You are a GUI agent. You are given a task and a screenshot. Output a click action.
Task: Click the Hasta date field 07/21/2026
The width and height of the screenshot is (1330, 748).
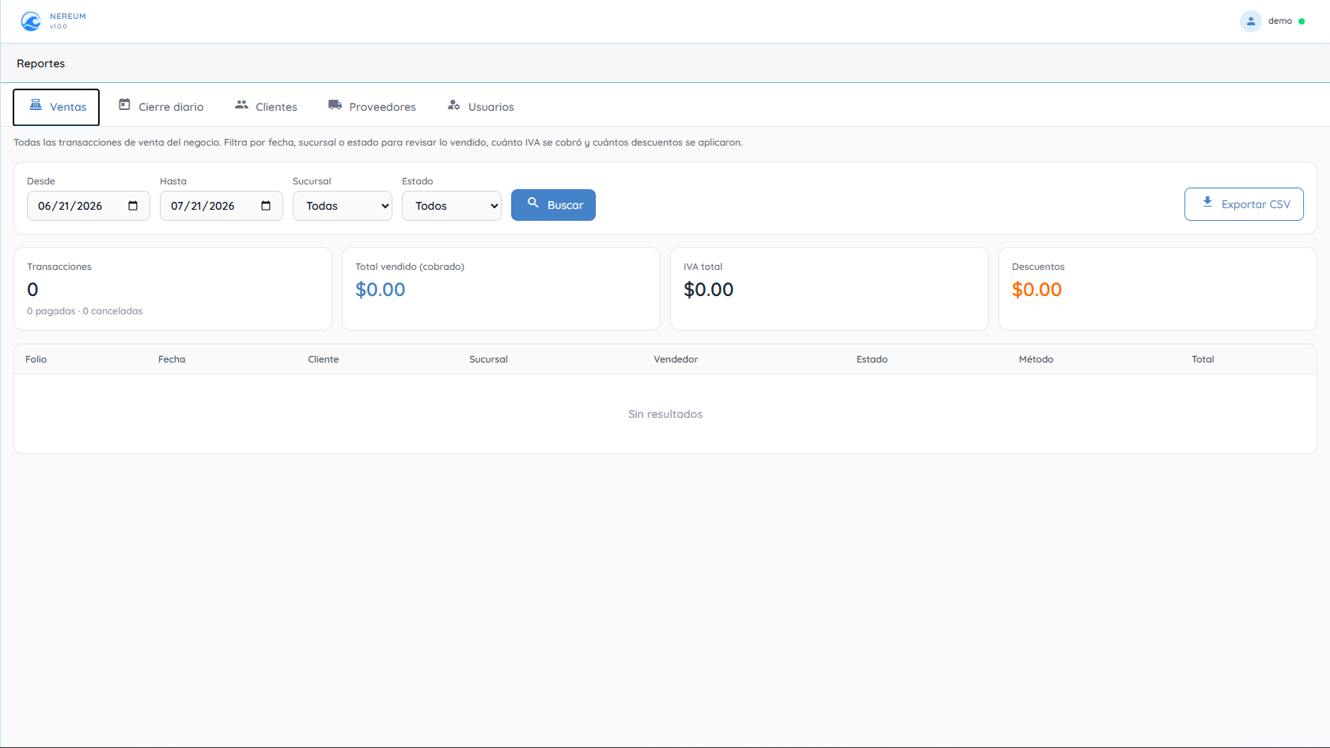click(222, 206)
